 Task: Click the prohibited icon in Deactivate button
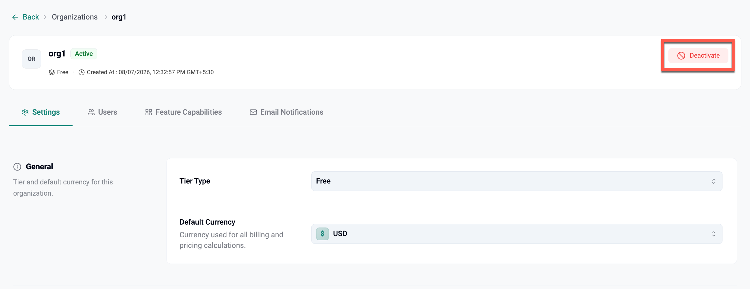coord(681,56)
